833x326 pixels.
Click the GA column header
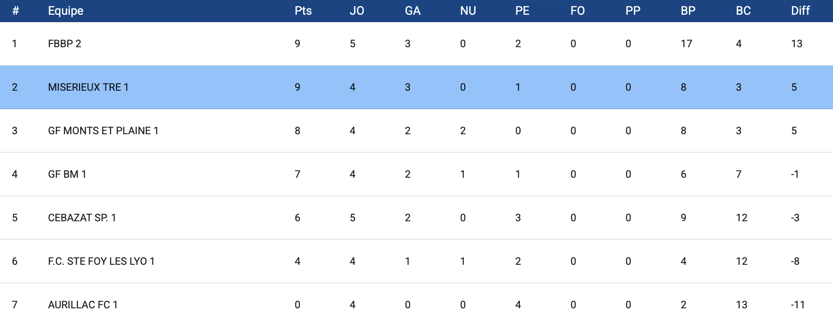[412, 11]
